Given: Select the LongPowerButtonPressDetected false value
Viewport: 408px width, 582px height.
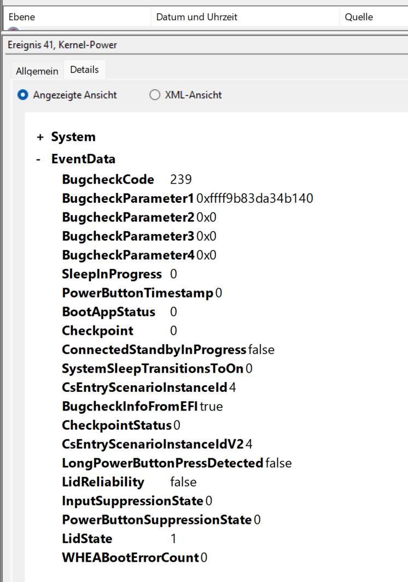Looking at the screenshot, I should [x=278, y=463].
